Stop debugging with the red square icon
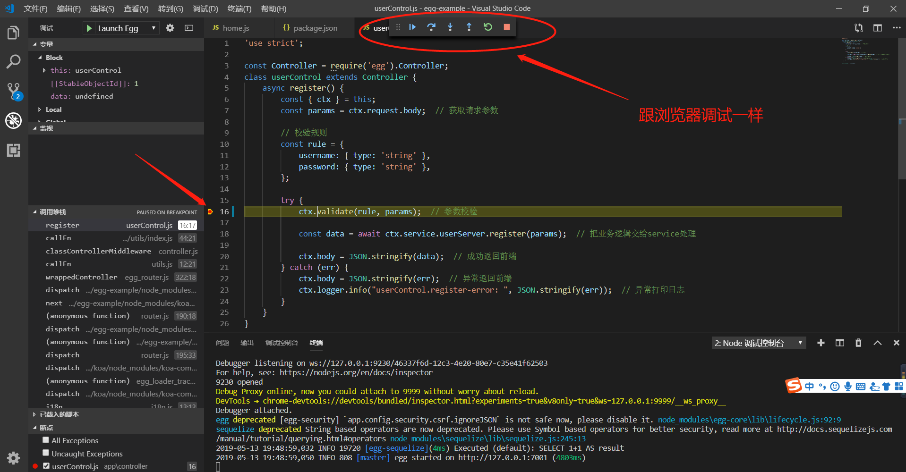This screenshot has width=906, height=472. (x=506, y=27)
